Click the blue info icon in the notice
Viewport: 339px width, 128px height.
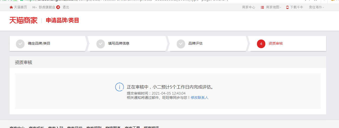119,87
